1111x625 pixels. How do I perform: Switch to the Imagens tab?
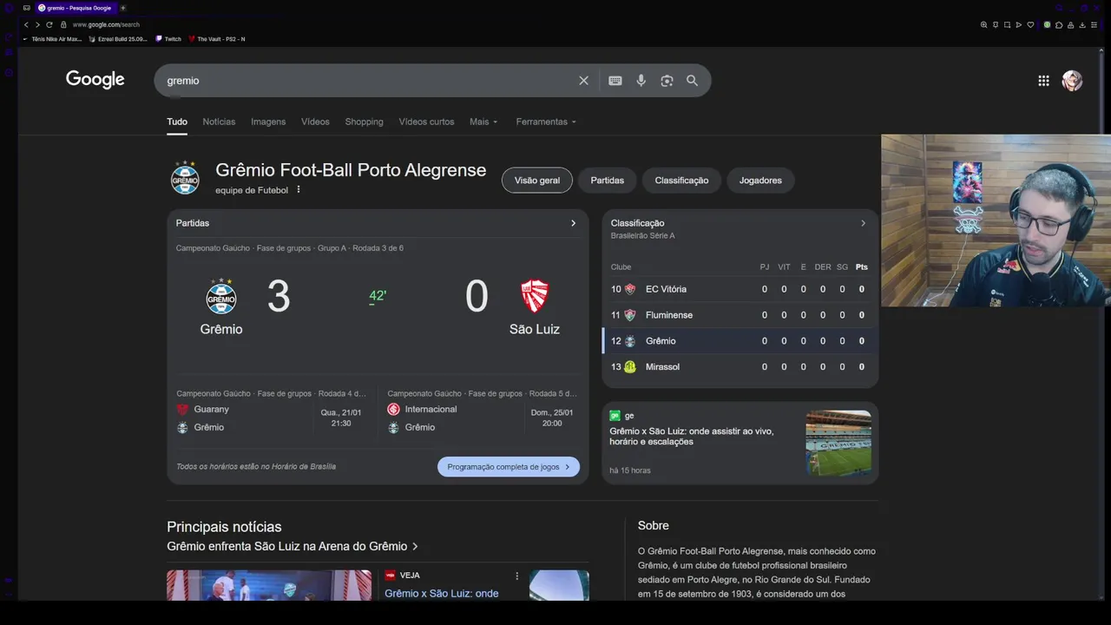(268, 122)
